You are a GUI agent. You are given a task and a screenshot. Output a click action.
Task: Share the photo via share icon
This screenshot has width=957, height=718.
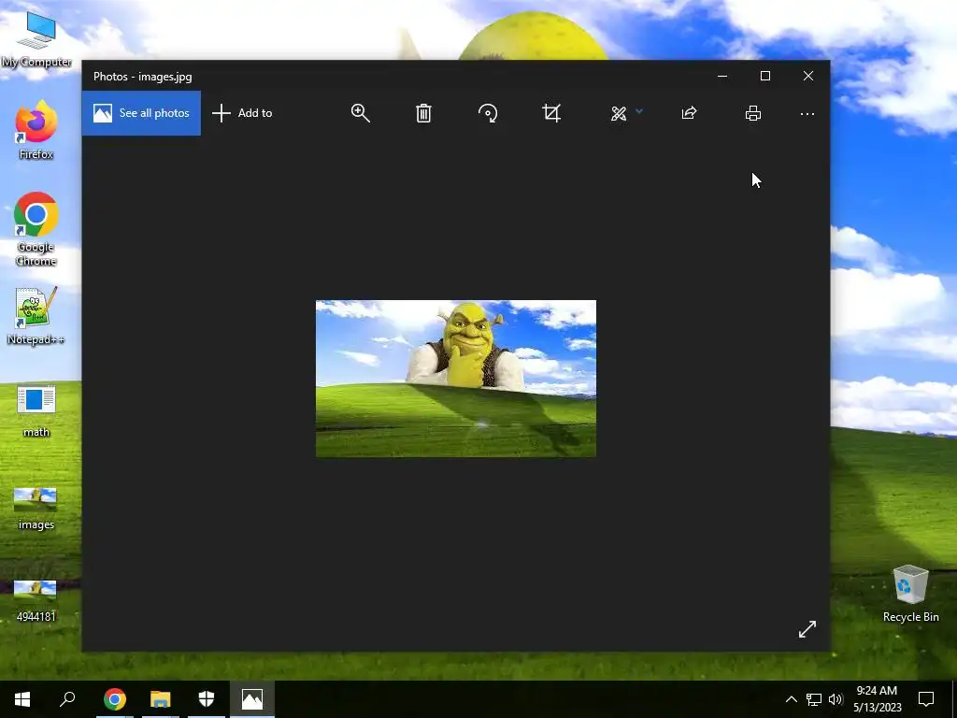click(689, 113)
